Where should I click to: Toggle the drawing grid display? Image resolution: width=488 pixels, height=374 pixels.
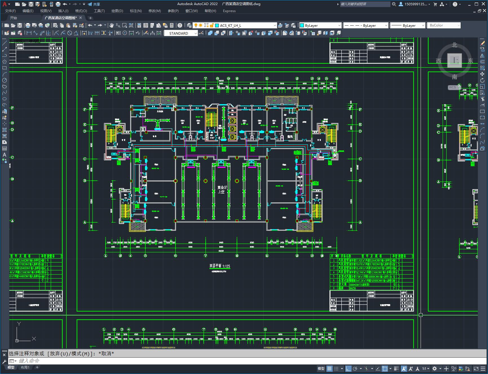click(329, 368)
